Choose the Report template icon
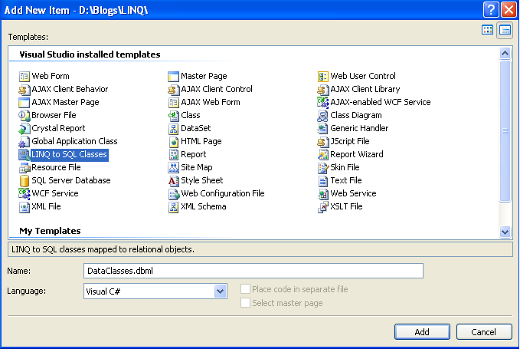 (173, 154)
